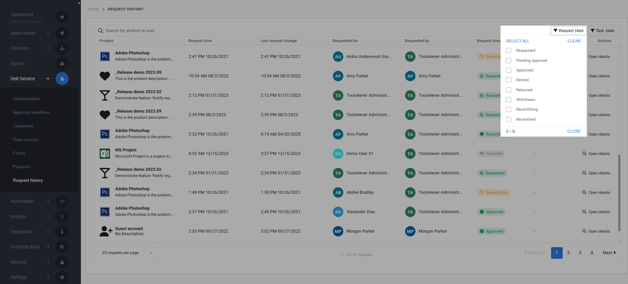
Task: Click the Automation code icon
Action: click(62, 201)
